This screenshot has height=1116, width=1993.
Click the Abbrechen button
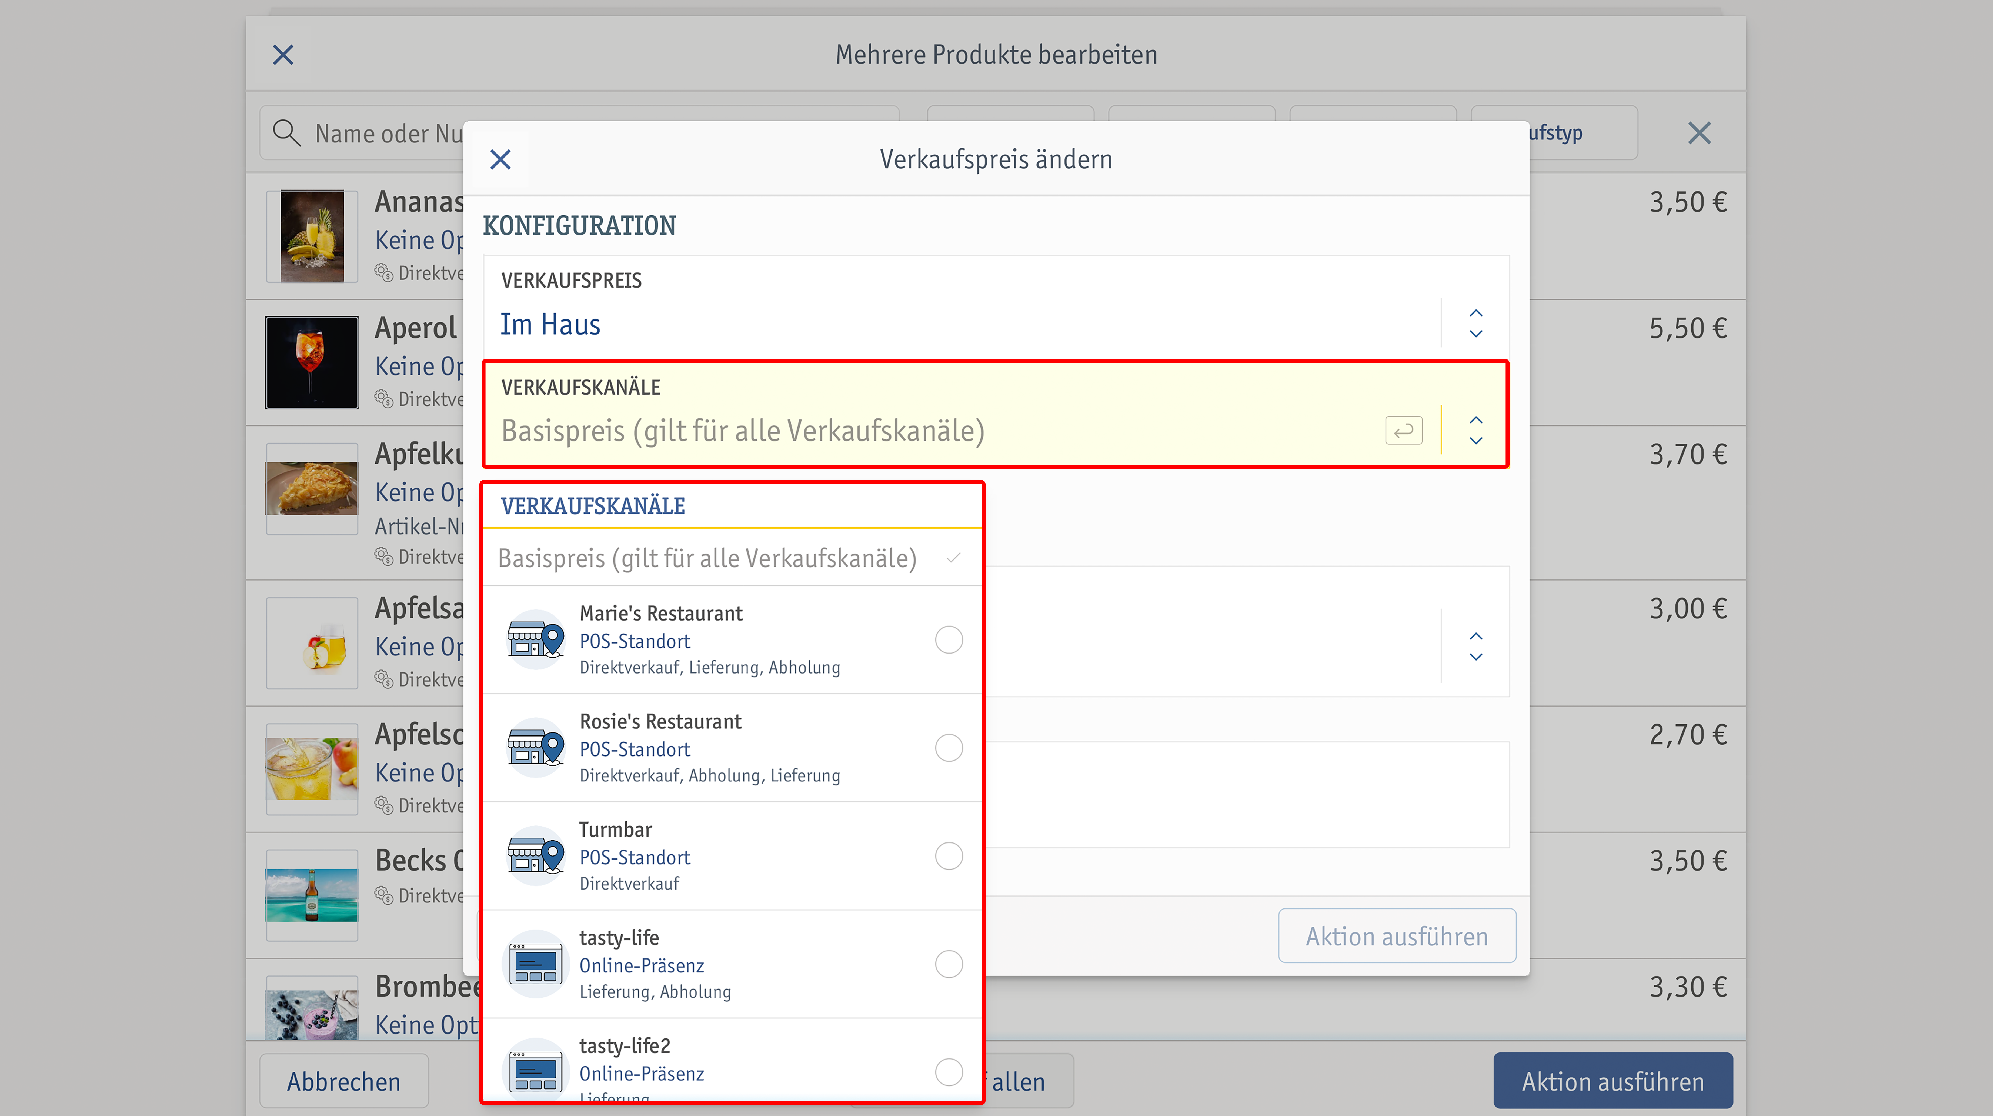coord(344,1081)
